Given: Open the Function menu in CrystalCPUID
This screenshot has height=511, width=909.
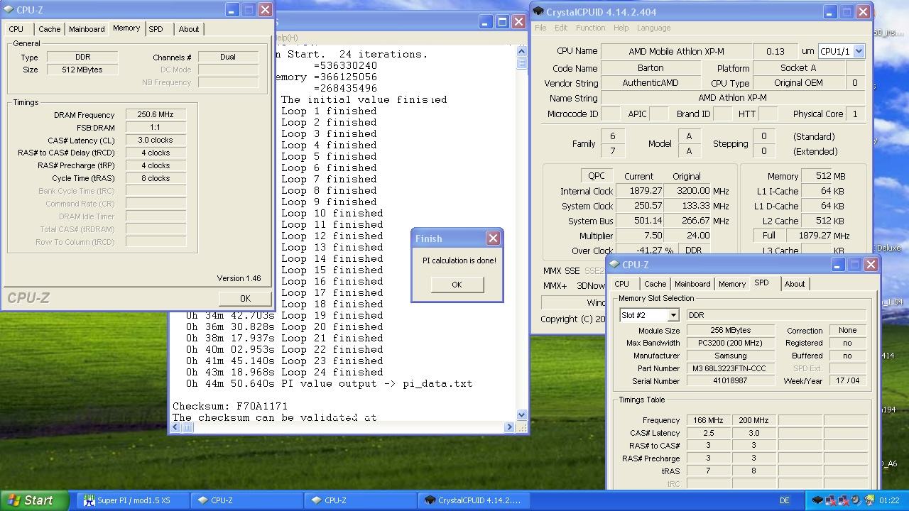Looking at the screenshot, I should 590,28.
